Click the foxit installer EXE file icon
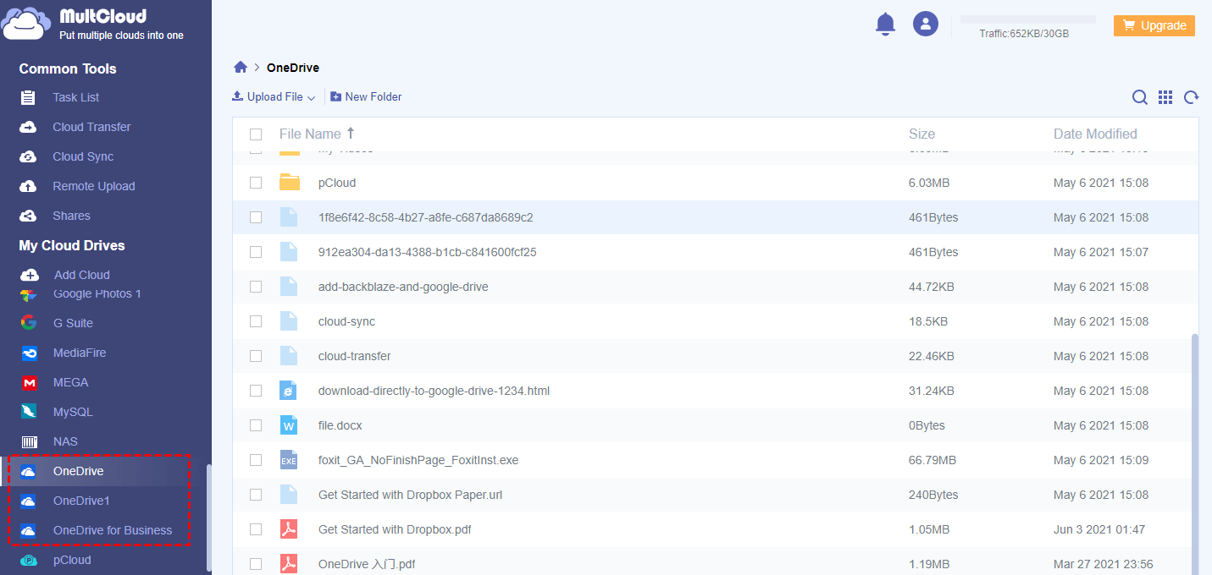This screenshot has height=575, width=1212. coord(289,460)
